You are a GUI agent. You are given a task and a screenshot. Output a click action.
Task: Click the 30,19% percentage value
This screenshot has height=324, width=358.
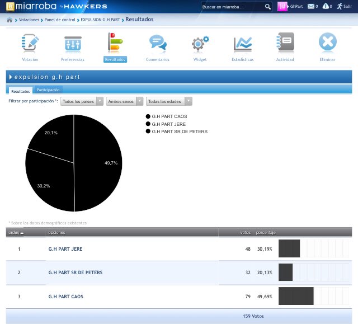point(265,249)
